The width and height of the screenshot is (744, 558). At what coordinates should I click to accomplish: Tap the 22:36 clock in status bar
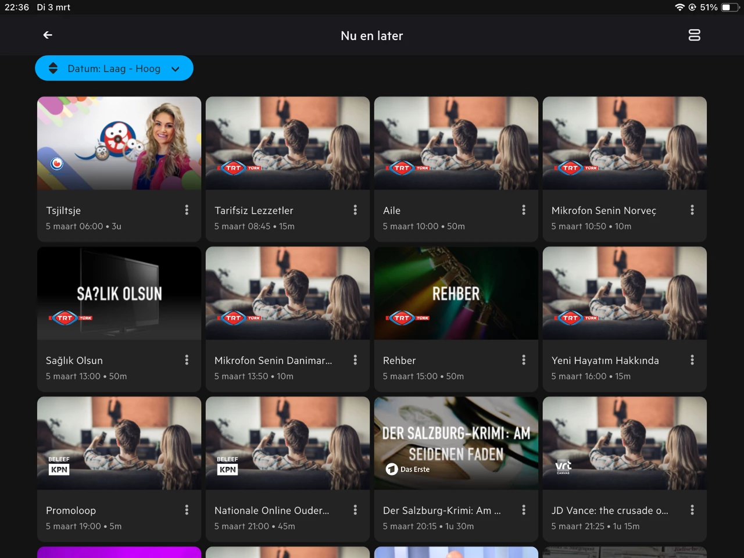(x=17, y=7)
